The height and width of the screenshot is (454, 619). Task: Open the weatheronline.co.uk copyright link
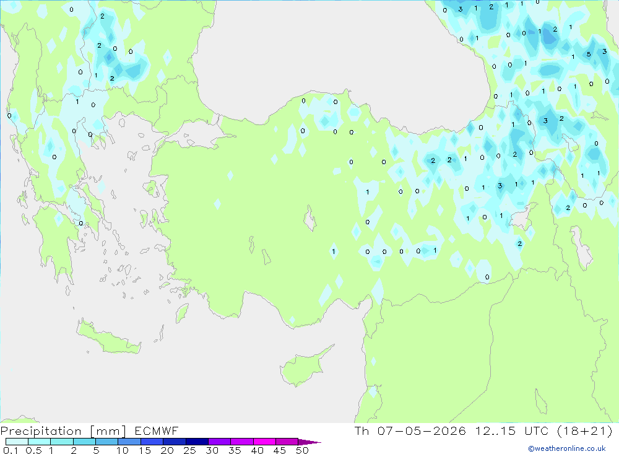pos(567,448)
